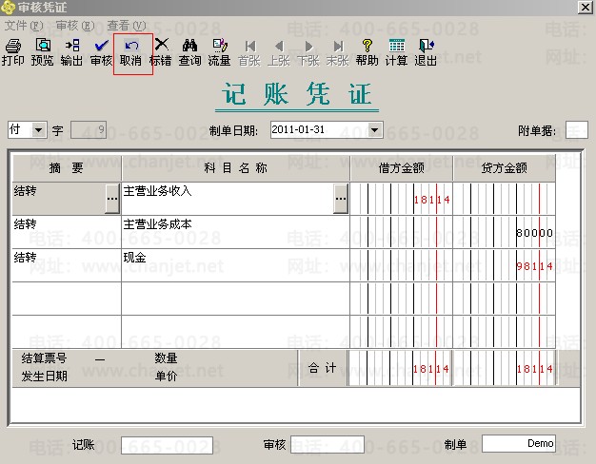Click the 附单据 attachment count field

click(x=576, y=129)
